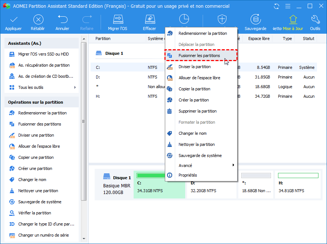Click the Annuler undo arrow
The height and width of the screenshot is (244, 327).
(62, 19)
